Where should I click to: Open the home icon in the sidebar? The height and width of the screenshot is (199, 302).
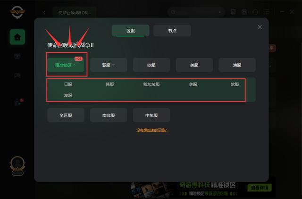[x=17, y=37]
